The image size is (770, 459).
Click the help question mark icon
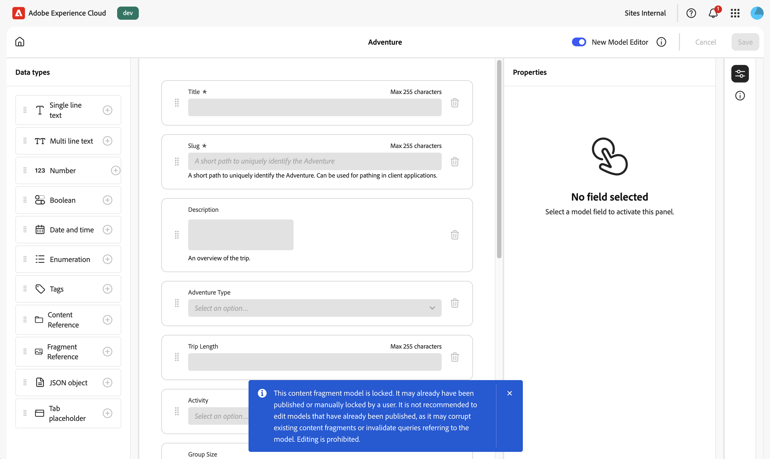[691, 13]
